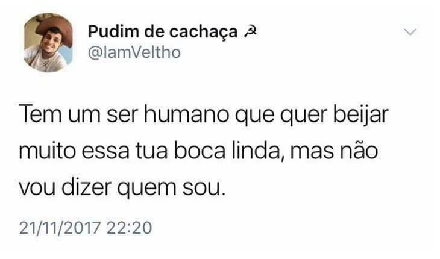Image resolution: width=440 pixels, height=259 pixels.
Task: Open the tweet options chevron menu
Action: (x=410, y=32)
